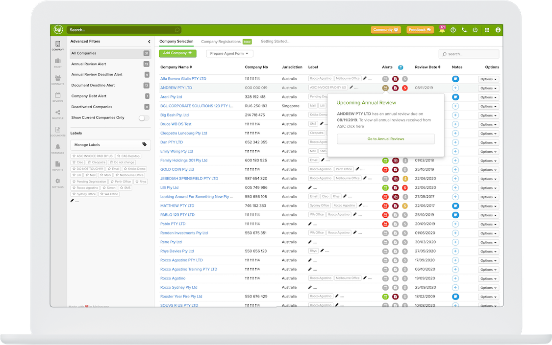The image size is (552, 345).
Task: Open Settings gear in sidebar
Action: 58,183
